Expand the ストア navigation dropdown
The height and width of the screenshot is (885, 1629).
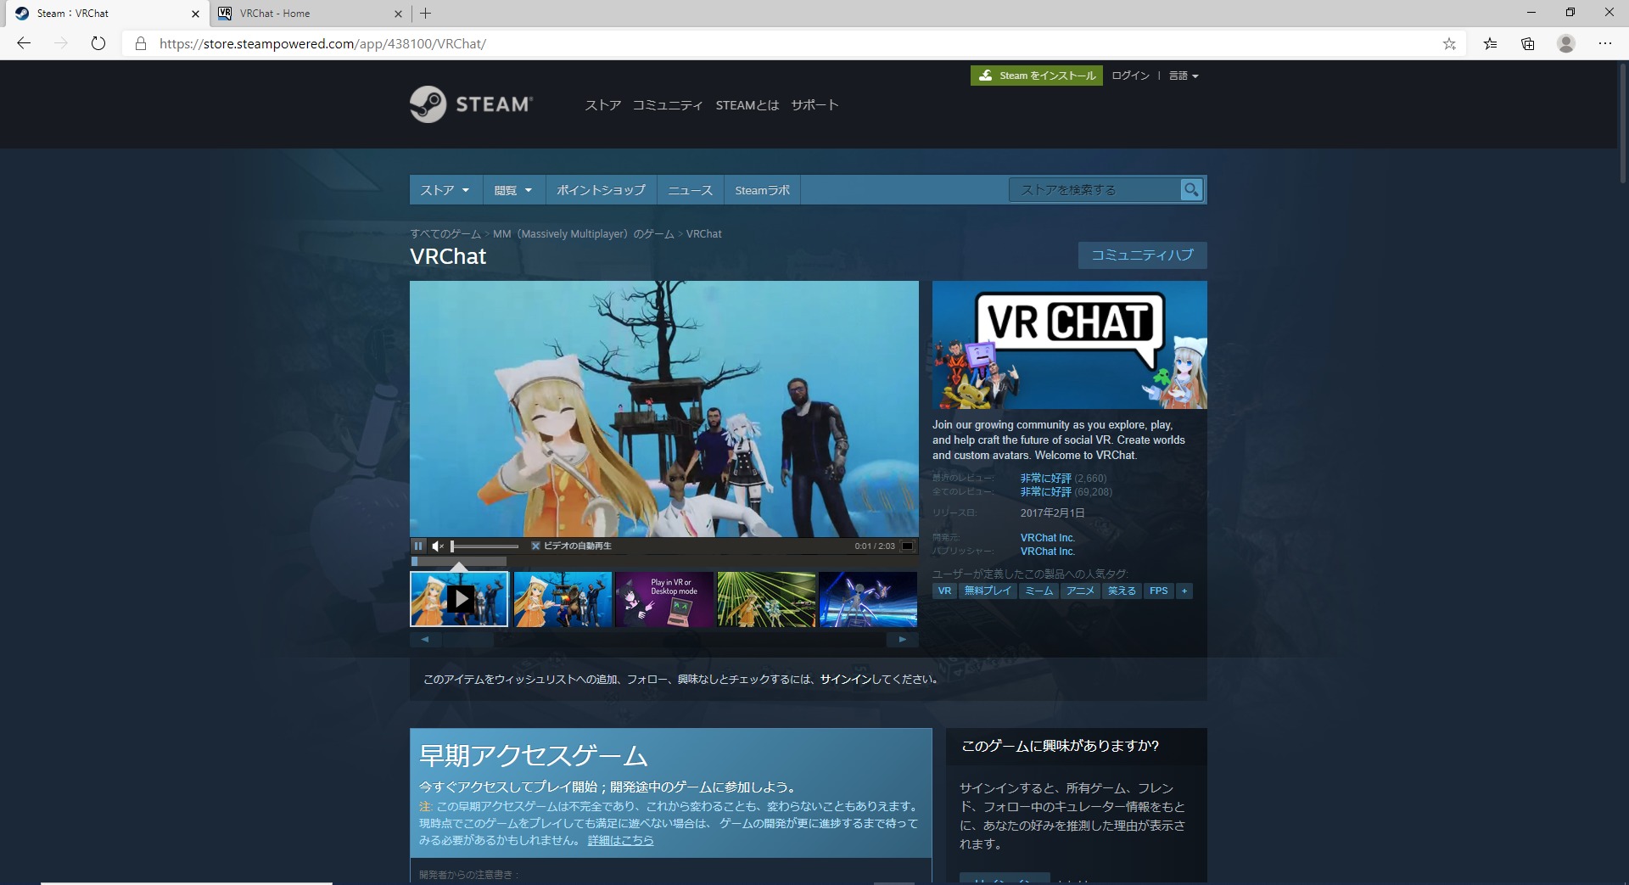coord(444,189)
